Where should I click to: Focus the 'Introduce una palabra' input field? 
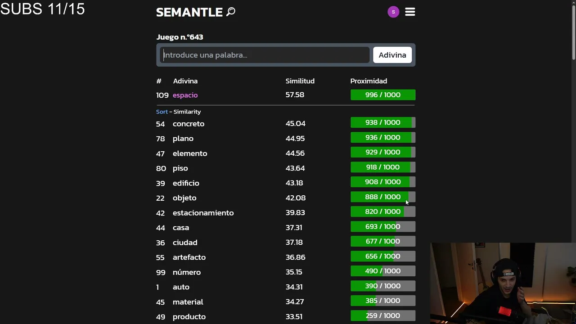(x=265, y=55)
